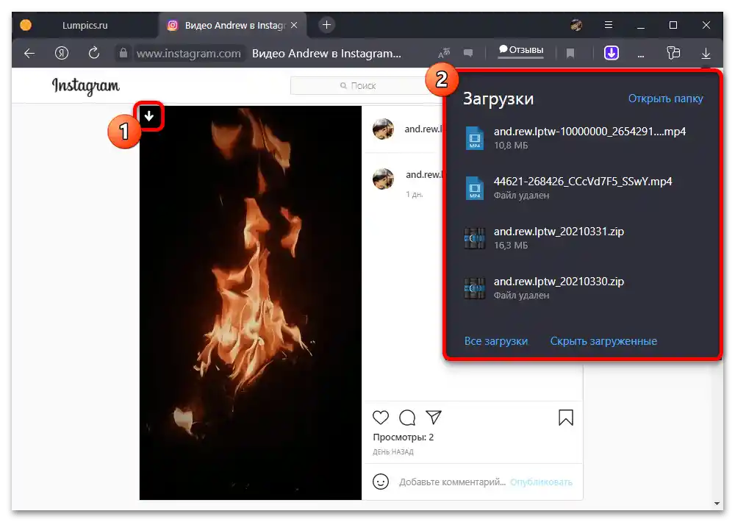The height and width of the screenshot is (522, 735).
Task: Click the comment bubble icon under post
Action: (x=407, y=417)
